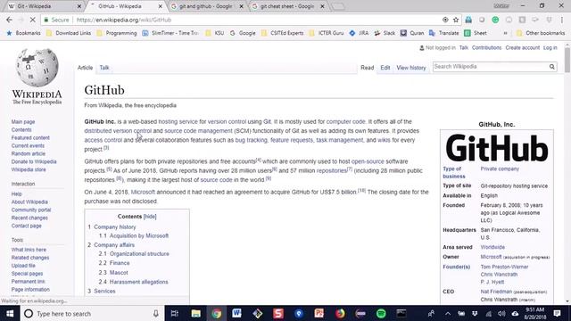Close the GitHub - Wikipedia tab
571x321 pixels.
tap(160, 6)
